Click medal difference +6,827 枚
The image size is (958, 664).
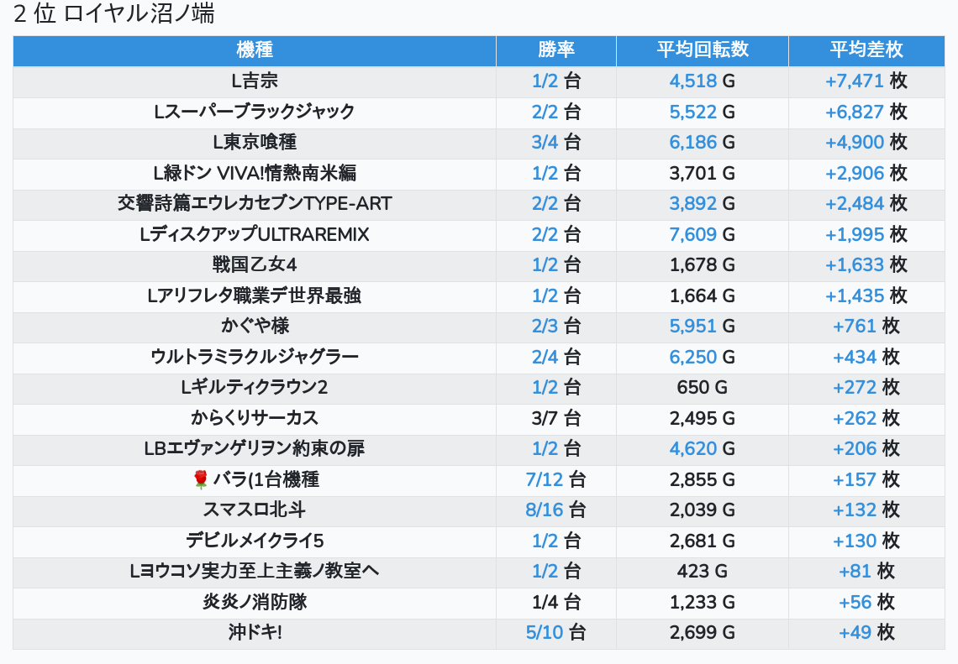866,112
